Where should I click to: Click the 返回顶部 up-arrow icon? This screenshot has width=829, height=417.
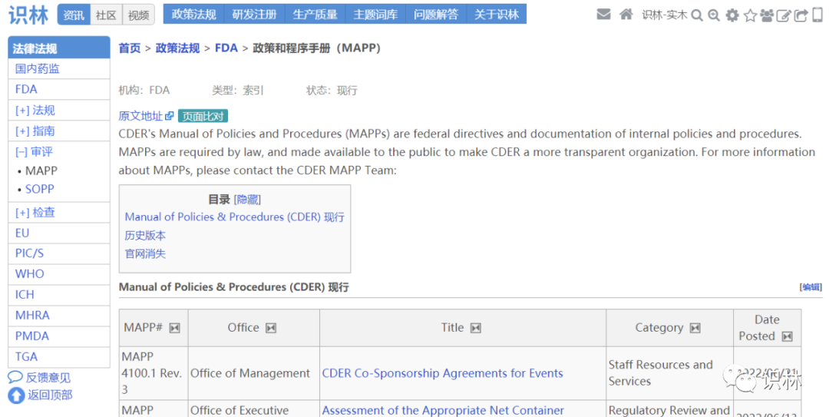(x=16, y=395)
